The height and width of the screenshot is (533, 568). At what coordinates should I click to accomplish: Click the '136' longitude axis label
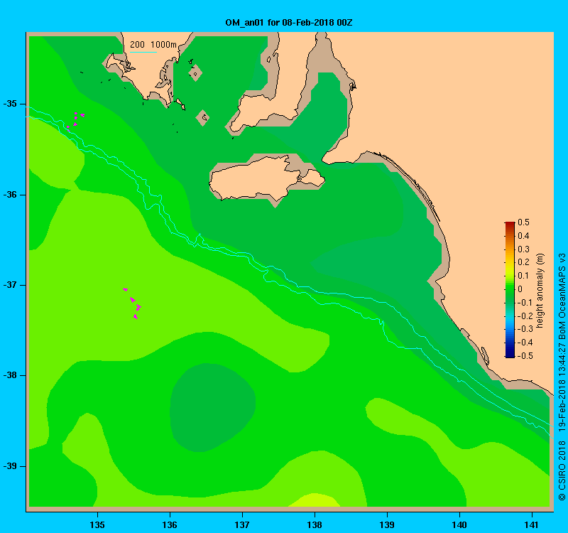coord(170,525)
